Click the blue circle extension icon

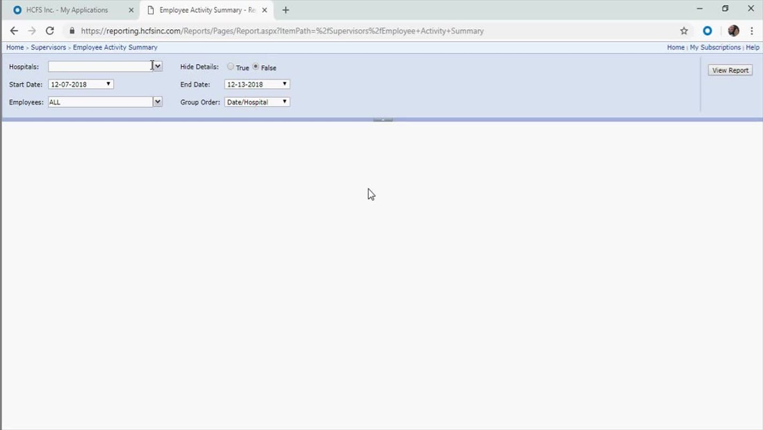click(x=707, y=31)
